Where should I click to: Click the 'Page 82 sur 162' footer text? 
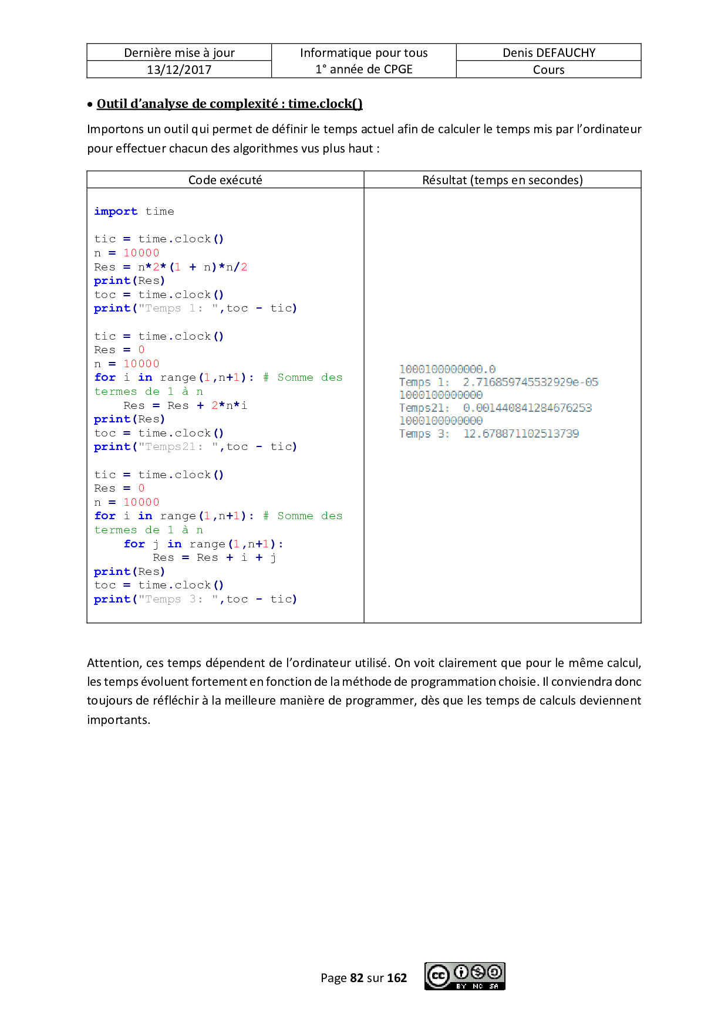[x=363, y=977]
